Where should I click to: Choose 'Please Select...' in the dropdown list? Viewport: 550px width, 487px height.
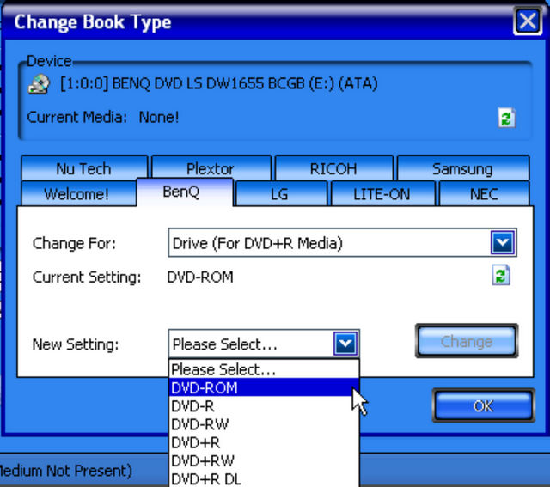[x=264, y=369]
